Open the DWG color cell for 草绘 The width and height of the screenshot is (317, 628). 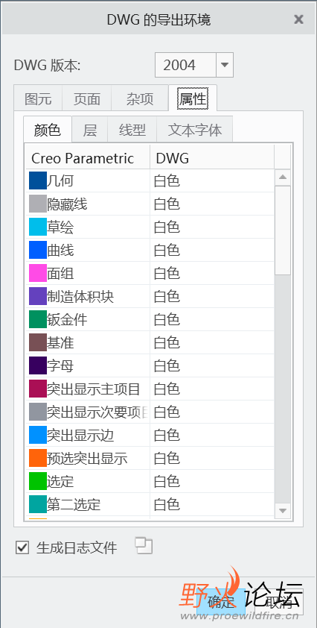(x=212, y=227)
